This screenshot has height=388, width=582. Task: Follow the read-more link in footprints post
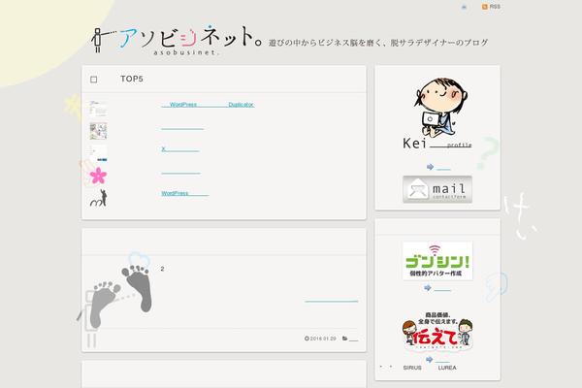(332, 300)
